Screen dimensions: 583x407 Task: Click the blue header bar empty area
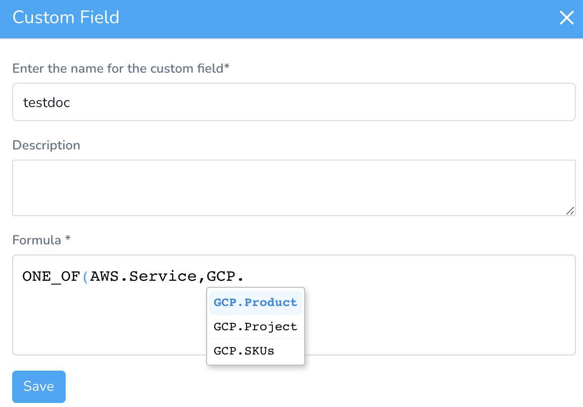(x=334, y=19)
